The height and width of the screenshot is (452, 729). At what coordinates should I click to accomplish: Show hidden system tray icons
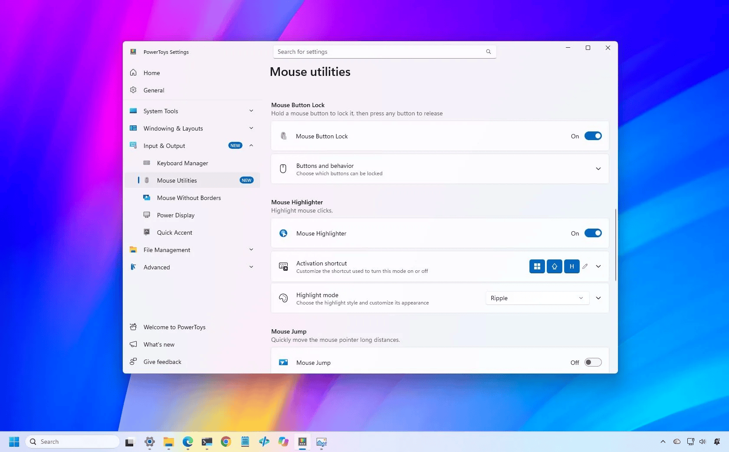663,442
